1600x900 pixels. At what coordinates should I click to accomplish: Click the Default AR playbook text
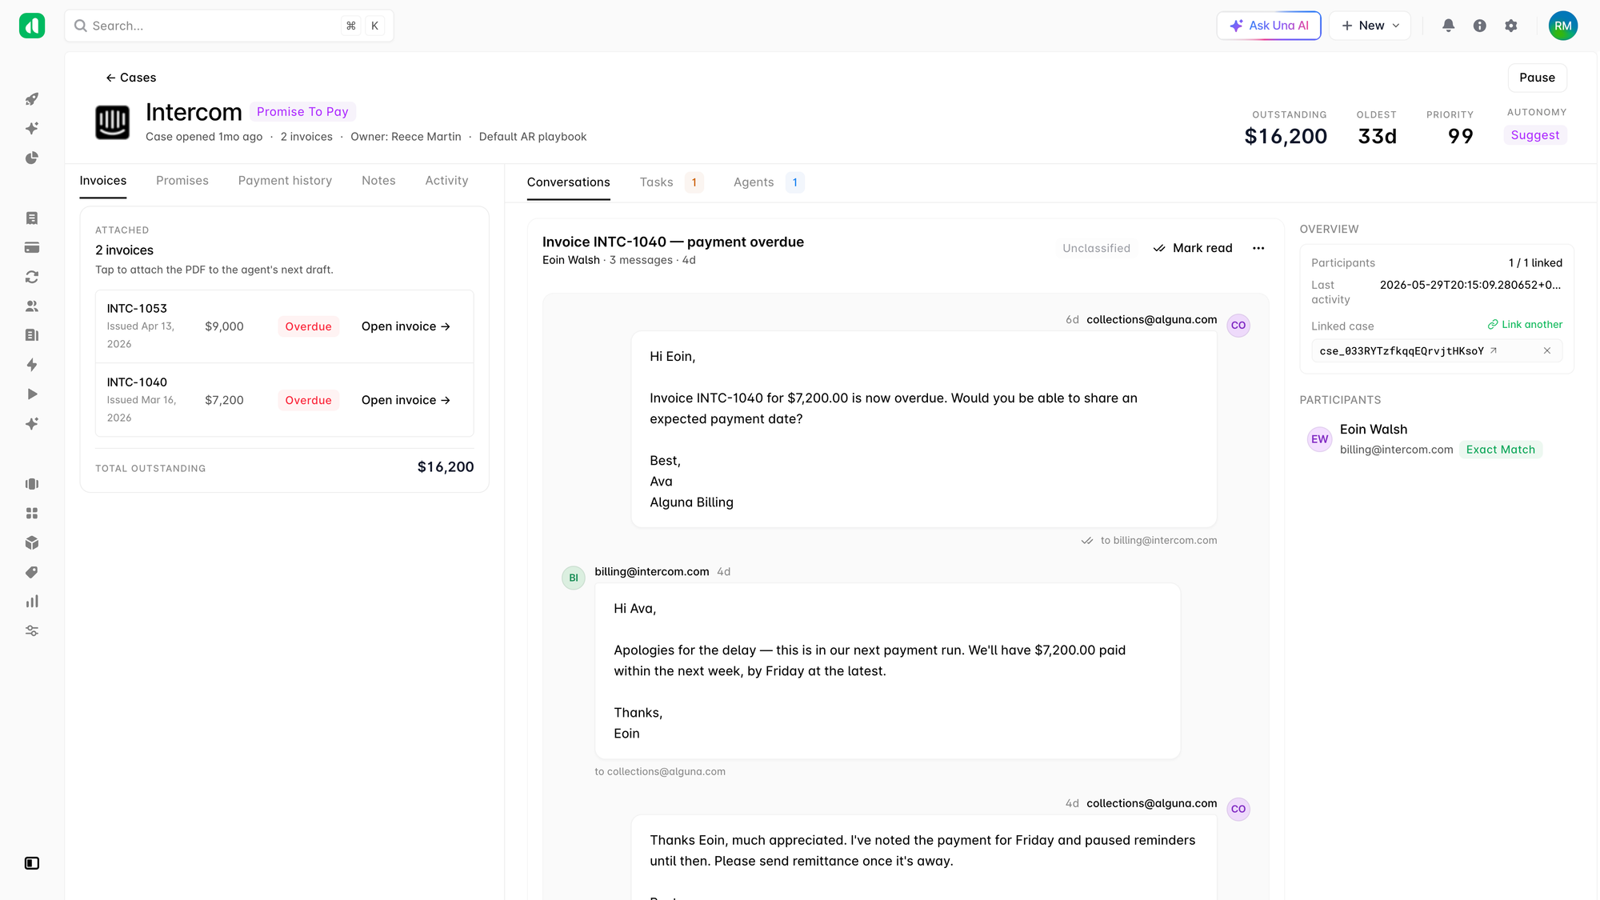[x=533, y=137]
